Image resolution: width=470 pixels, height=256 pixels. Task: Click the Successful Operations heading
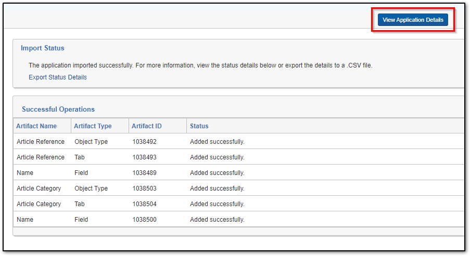(58, 109)
